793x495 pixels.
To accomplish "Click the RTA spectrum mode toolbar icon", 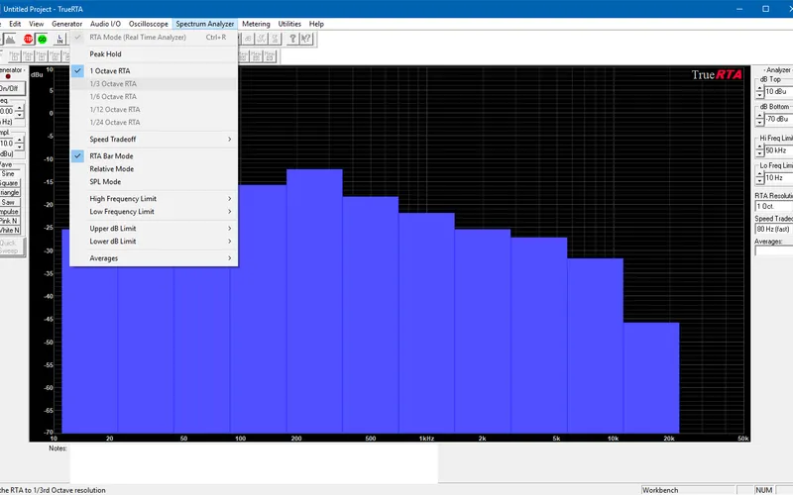I will pos(11,39).
